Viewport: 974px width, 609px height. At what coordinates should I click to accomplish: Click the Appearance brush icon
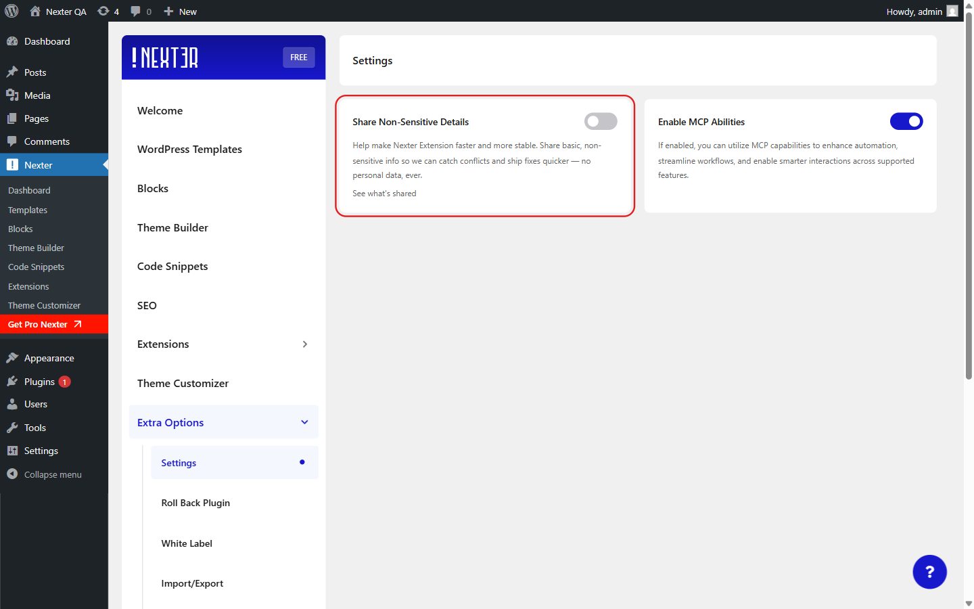coord(12,358)
